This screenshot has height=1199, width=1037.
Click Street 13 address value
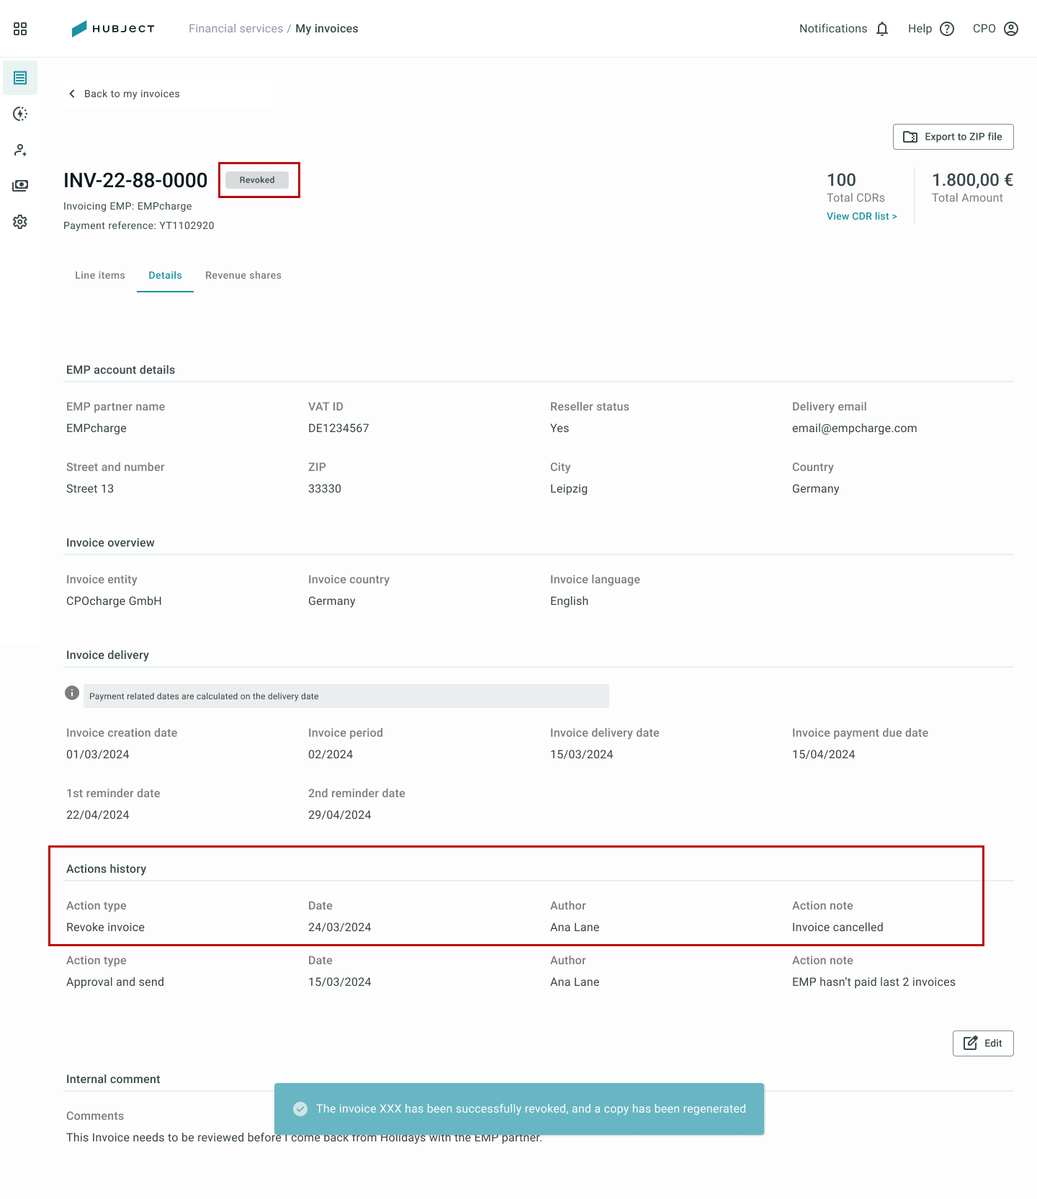click(x=90, y=489)
